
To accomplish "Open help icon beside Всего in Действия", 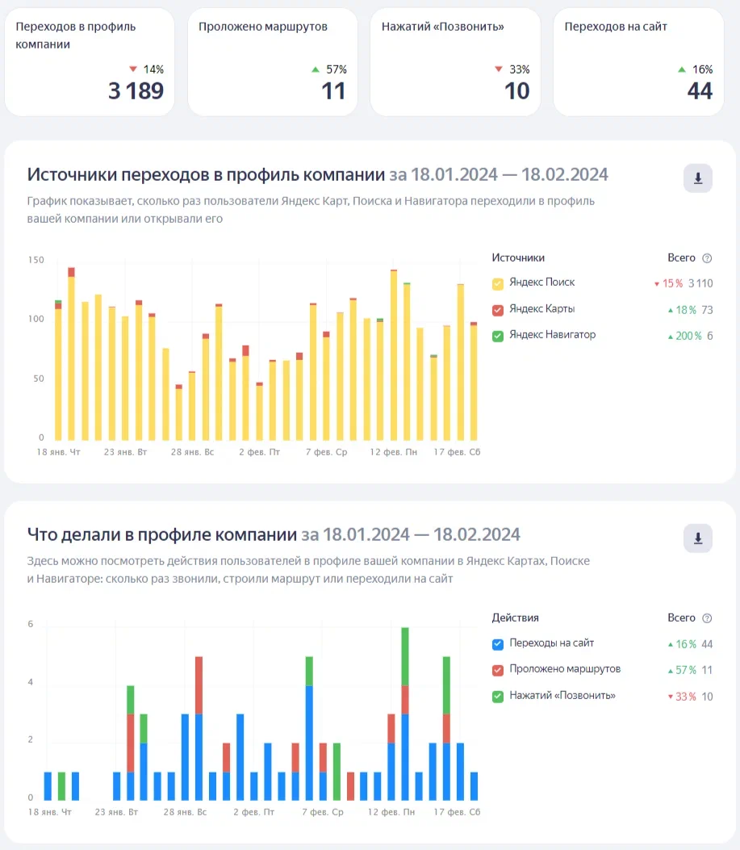I will pyautogui.click(x=707, y=618).
